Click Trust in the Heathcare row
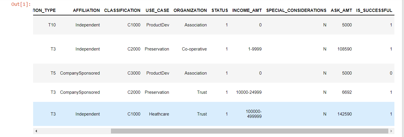The image size is (404, 137). coord(202,114)
